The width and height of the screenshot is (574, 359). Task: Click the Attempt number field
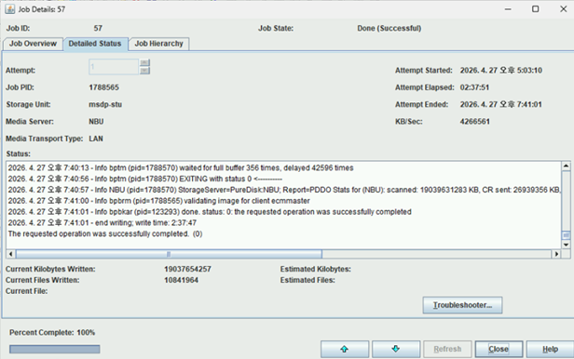(x=114, y=67)
